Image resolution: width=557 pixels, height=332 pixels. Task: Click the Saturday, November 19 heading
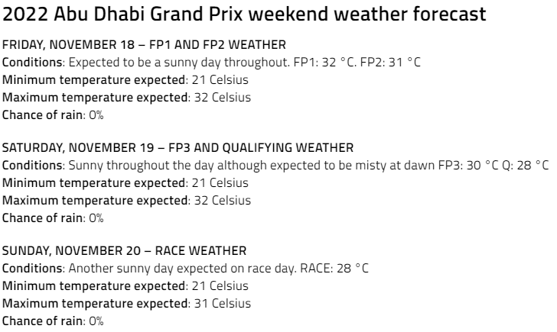pos(178,148)
